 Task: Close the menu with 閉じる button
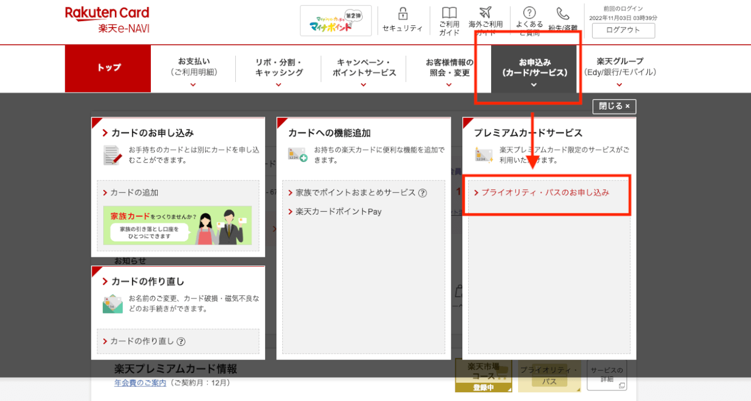[x=614, y=106]
